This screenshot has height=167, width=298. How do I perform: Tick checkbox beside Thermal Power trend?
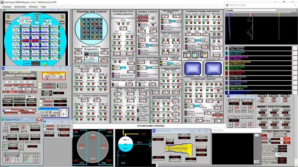(295, 78)
